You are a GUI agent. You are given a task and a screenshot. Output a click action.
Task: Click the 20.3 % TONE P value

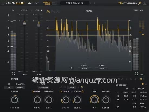coord(66,108)
